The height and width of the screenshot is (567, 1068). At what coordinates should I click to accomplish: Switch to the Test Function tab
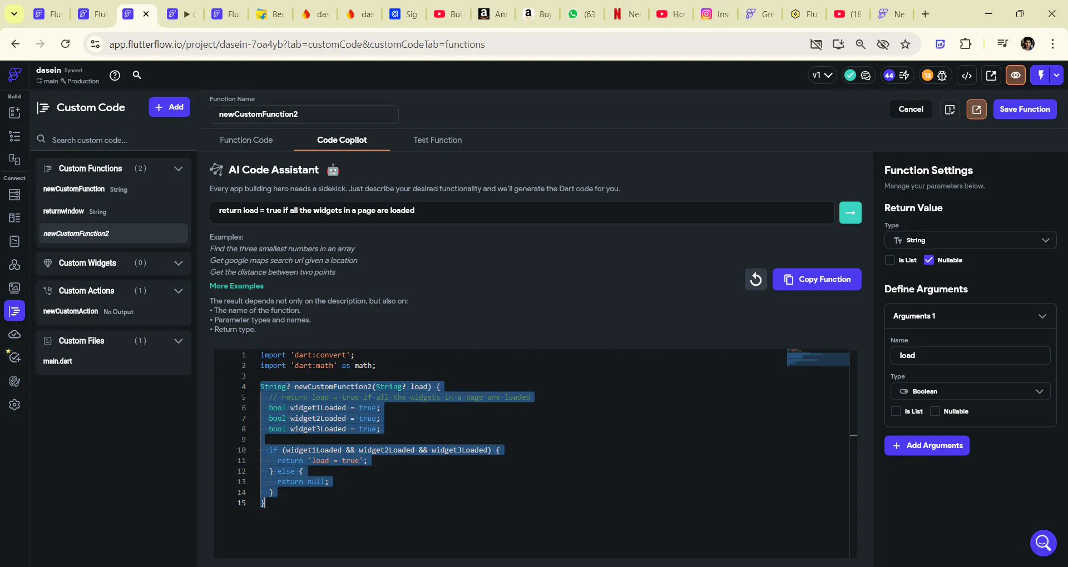pyautogui.click(x=437, y=140)
